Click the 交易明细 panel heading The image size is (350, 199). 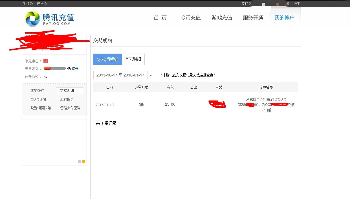tap(103, 41)
